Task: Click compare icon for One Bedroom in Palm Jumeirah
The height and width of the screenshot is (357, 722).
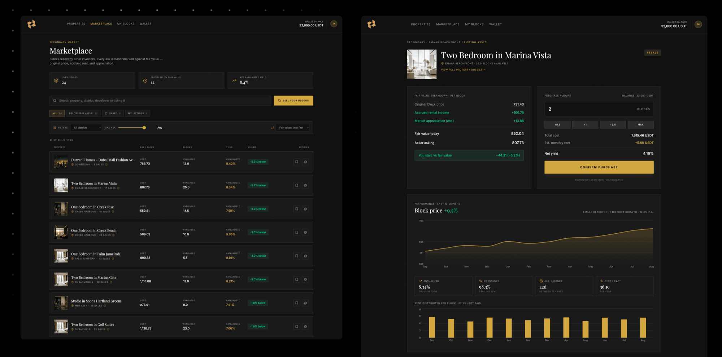Action: 305,256
